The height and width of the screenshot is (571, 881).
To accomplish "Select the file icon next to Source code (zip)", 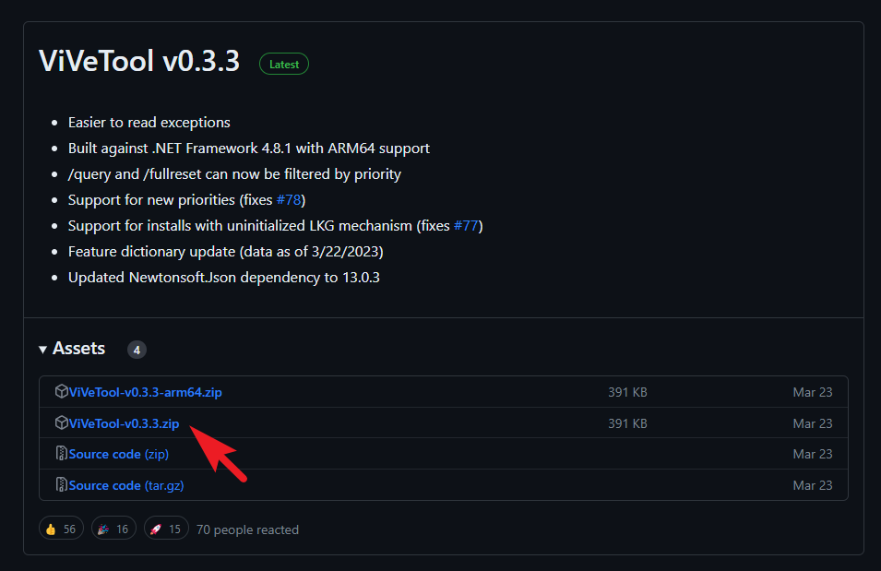I will click(61, 454).
